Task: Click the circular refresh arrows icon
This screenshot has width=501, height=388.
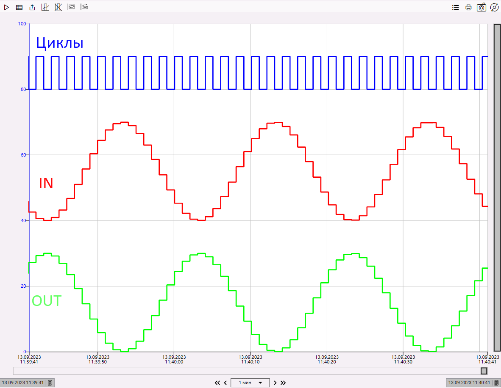Action: 494,7
